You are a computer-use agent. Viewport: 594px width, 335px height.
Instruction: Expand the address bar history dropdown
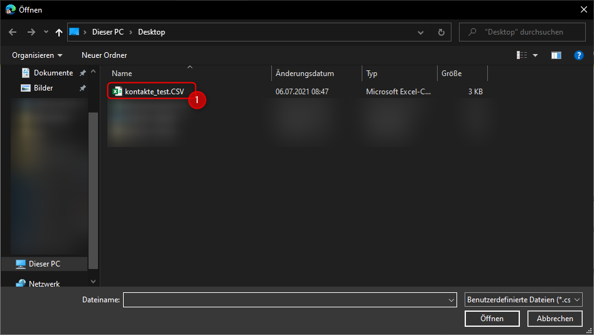pos(421,32)
